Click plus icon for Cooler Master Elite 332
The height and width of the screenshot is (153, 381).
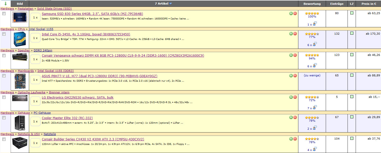tap(291, 117)
